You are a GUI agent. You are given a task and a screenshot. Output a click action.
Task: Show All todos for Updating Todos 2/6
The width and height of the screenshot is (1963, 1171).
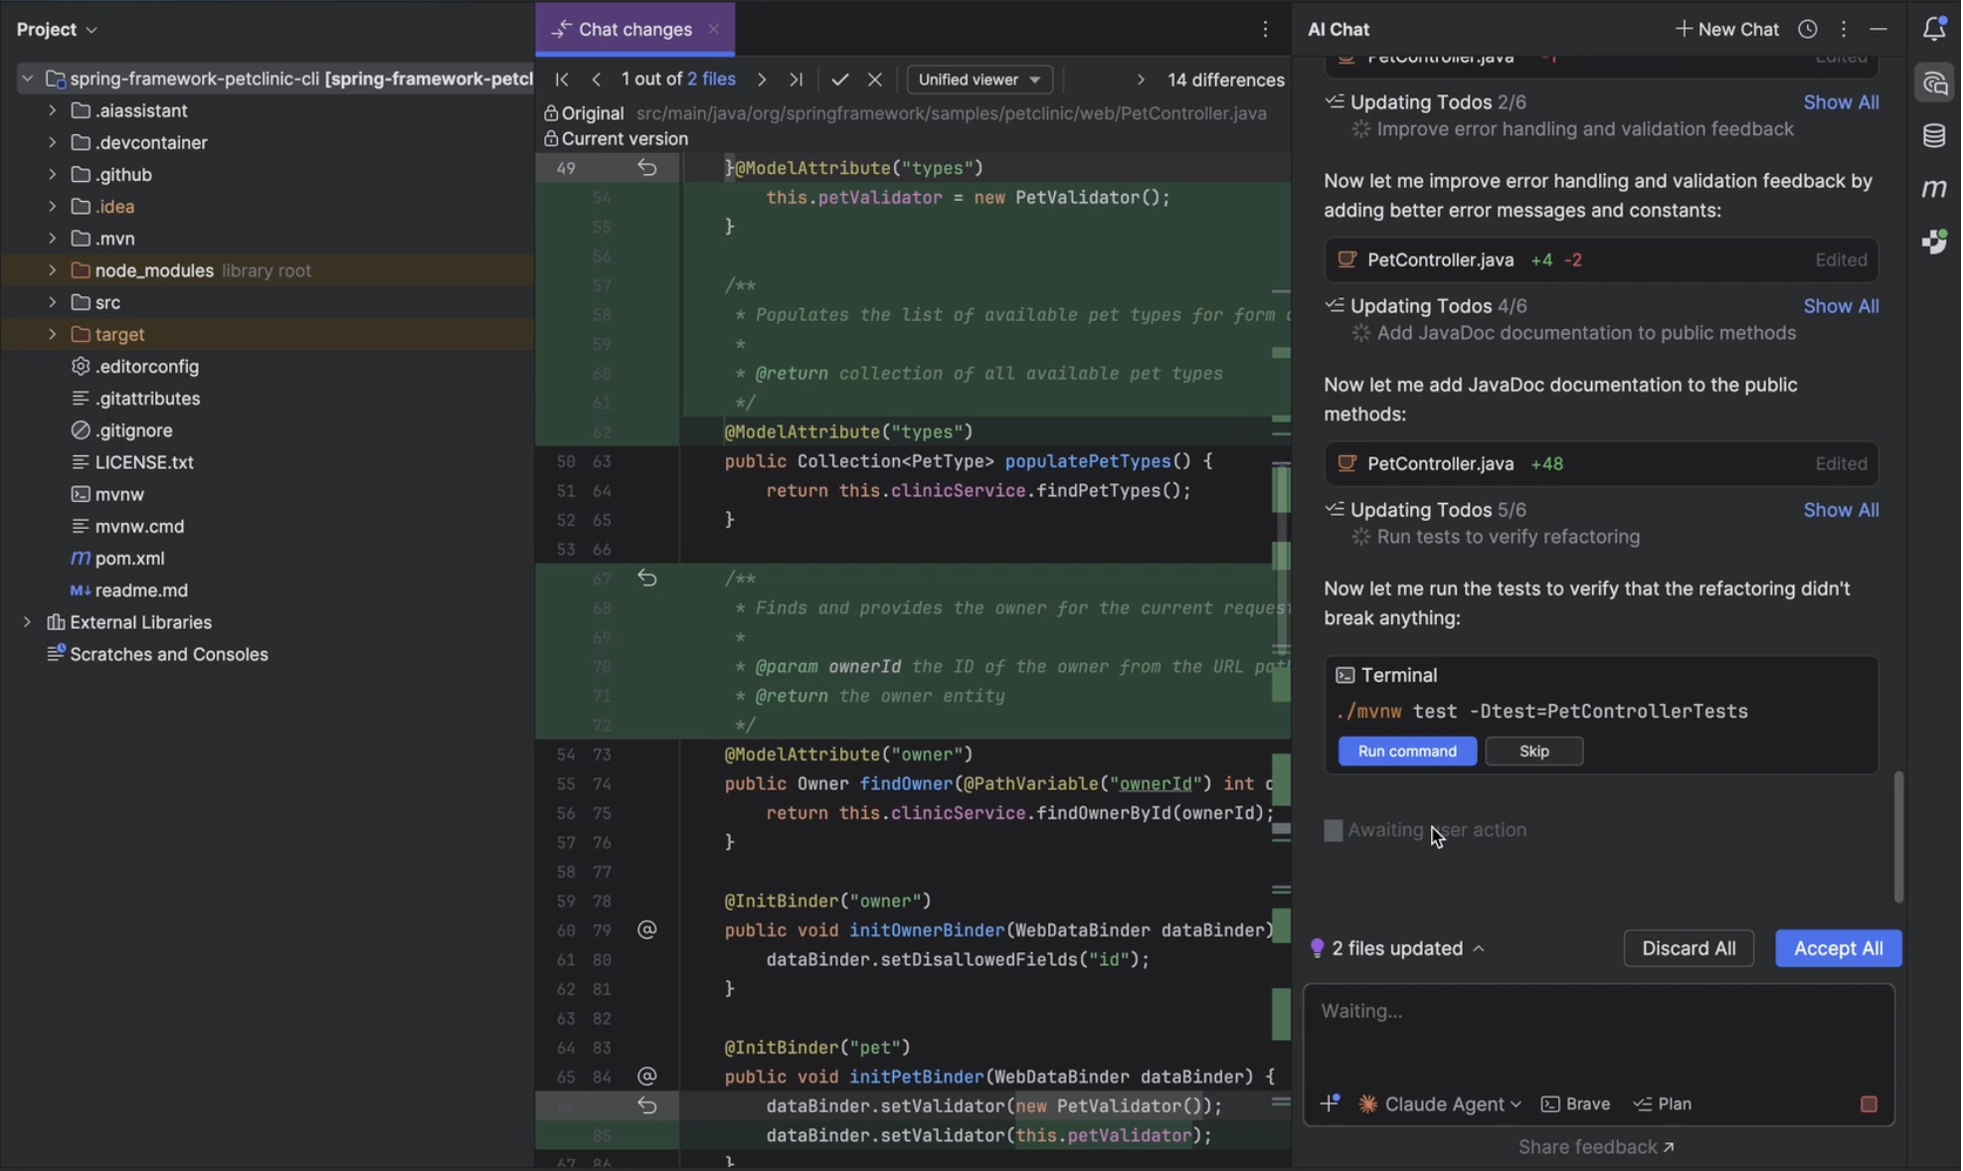1841,102
